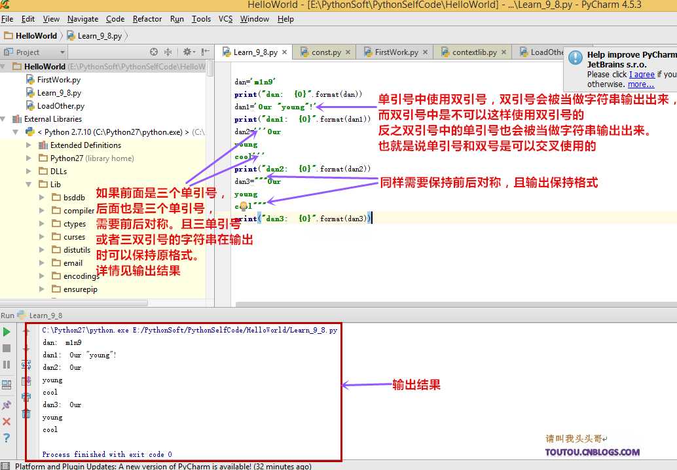Screen dimensions: 677x470
Task: Rerun Learn_9_8 with the green play button
Action: tap(7, 332)
